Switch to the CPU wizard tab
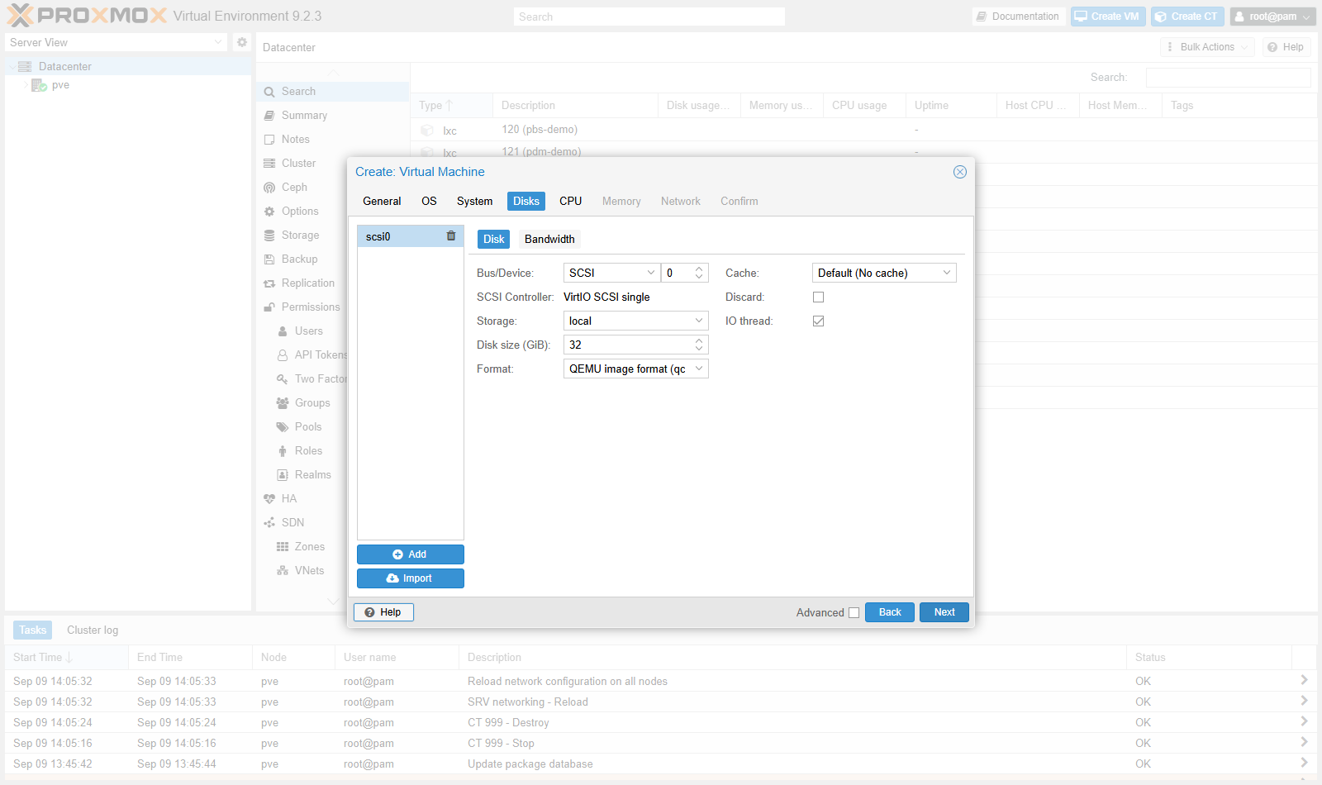This screenshot has width=1322, height=785. (570, 201)
